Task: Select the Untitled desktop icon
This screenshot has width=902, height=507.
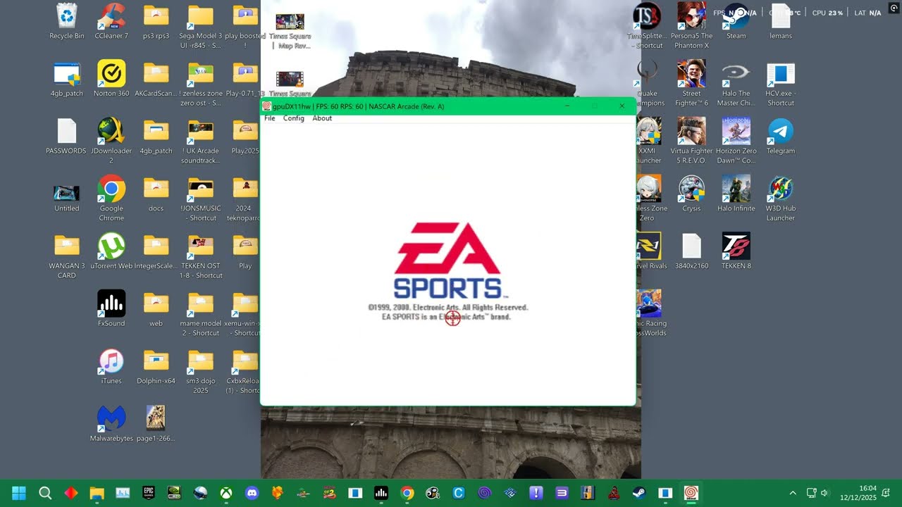Action: pyautogui.click(x=66, y=194)
